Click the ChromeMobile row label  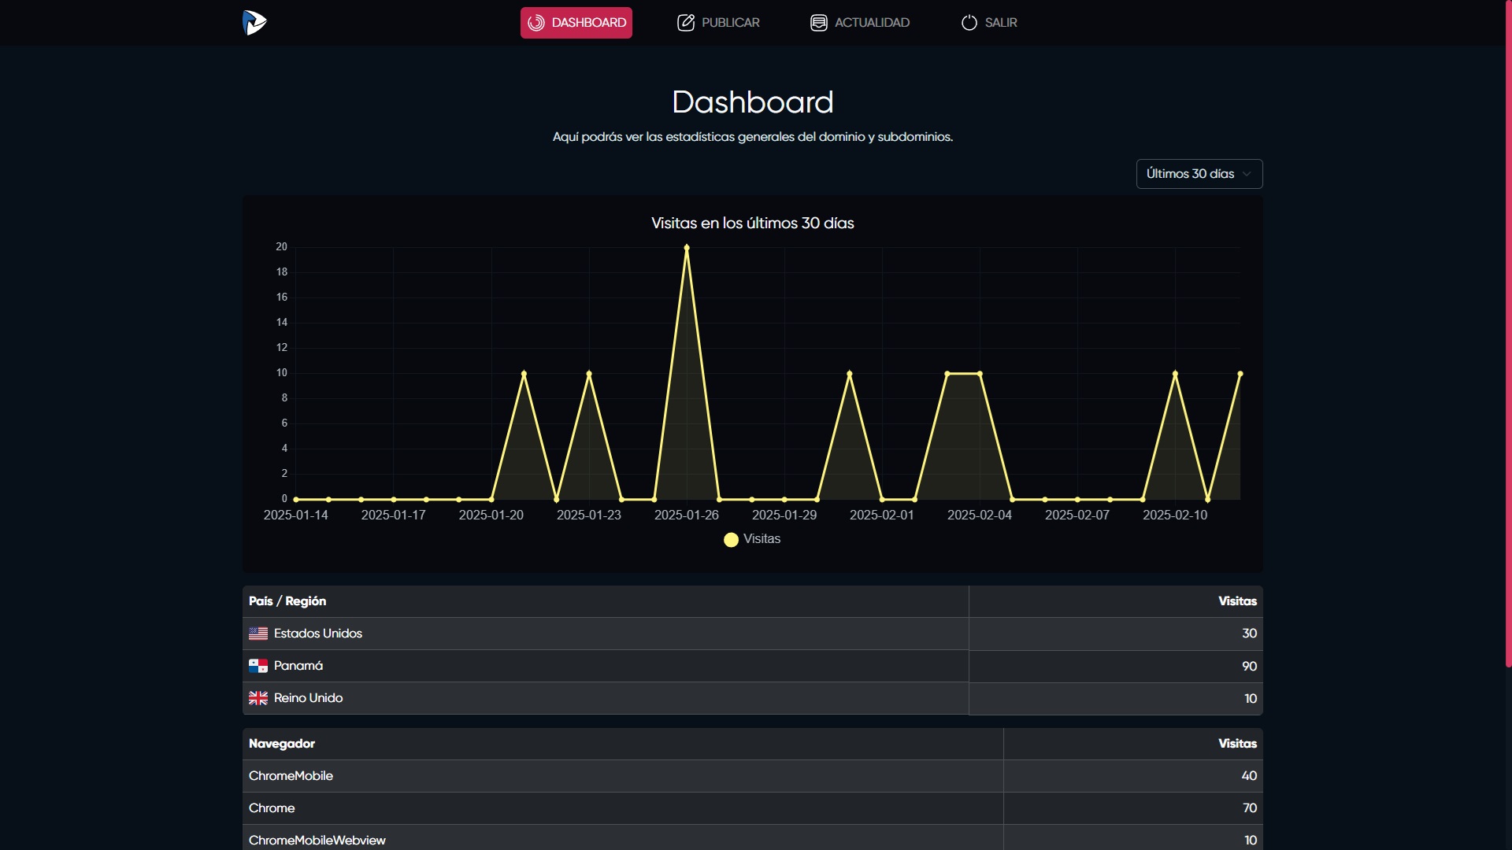coord(291,776)
